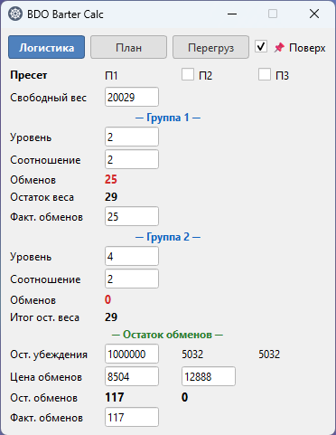The width and height of the screenshot is (336, 435).
Task: Edit the Свободный вес field with 20029
Action: (132, 97)
